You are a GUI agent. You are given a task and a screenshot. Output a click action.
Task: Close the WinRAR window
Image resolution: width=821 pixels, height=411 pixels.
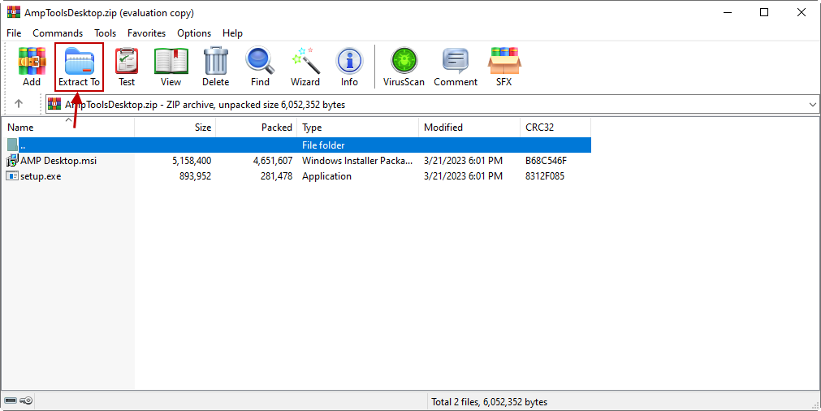[x=801, y=12]
